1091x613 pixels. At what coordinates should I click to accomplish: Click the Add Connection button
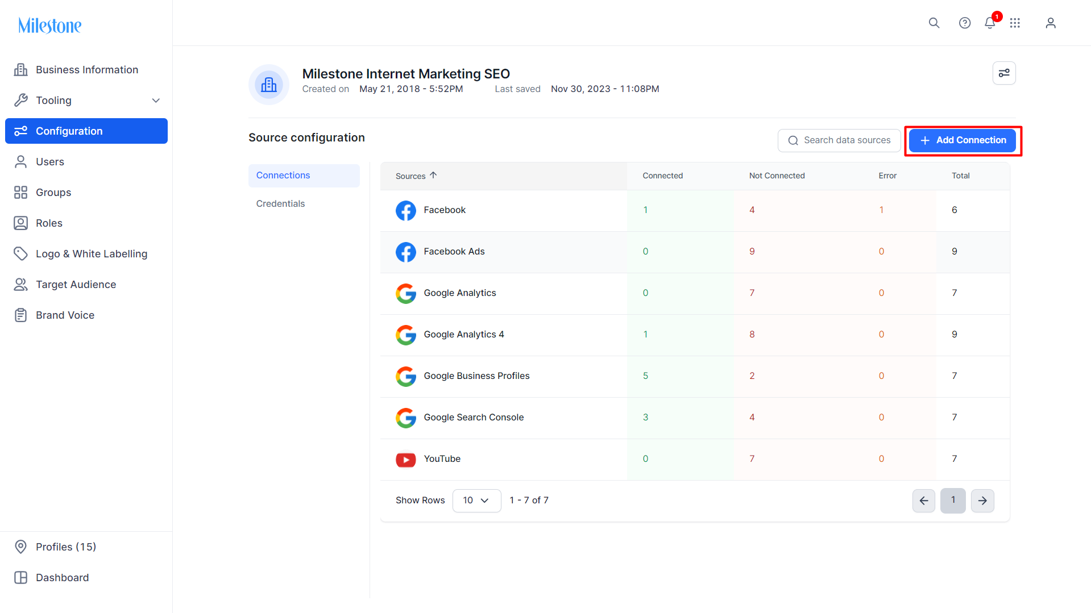963,140
